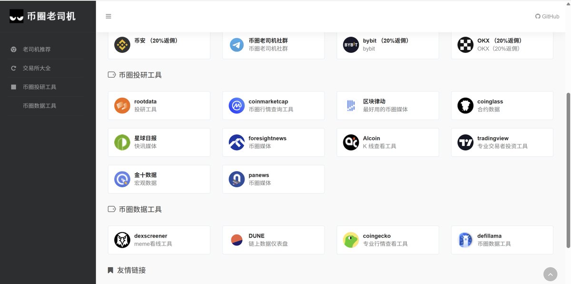Open the coingecko card title
Screen dimensions: 571x284
tap(377, 236)
